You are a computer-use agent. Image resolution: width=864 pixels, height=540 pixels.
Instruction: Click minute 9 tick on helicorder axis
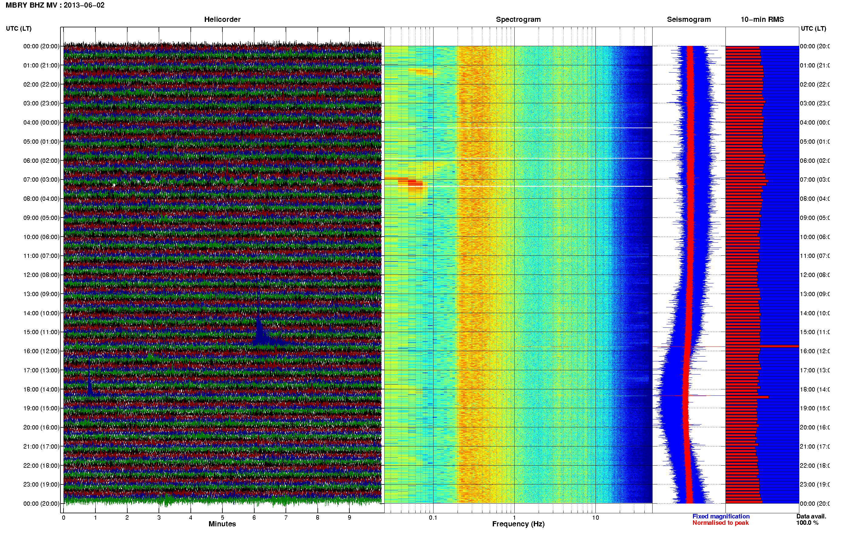pos(349,518)
